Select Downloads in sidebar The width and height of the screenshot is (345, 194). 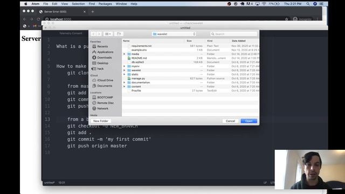click(x=104, y=58)
